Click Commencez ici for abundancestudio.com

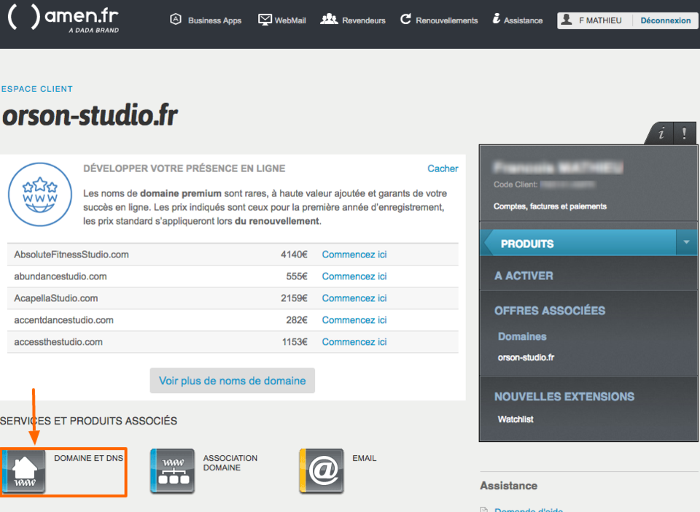click(354, 276)
